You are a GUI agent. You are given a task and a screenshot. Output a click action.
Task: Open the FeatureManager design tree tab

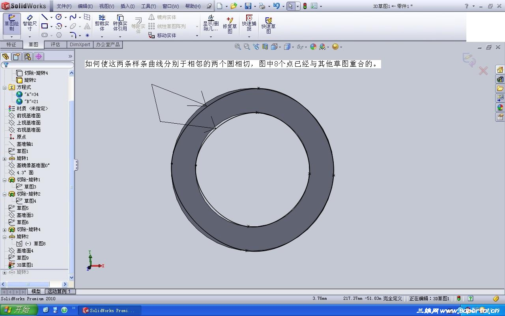coord(6,56)
